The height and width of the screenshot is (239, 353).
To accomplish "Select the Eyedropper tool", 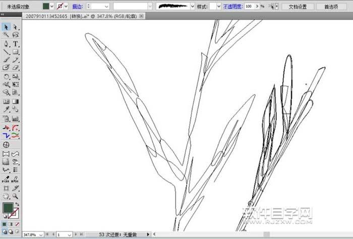I will [x=6, y=109].
